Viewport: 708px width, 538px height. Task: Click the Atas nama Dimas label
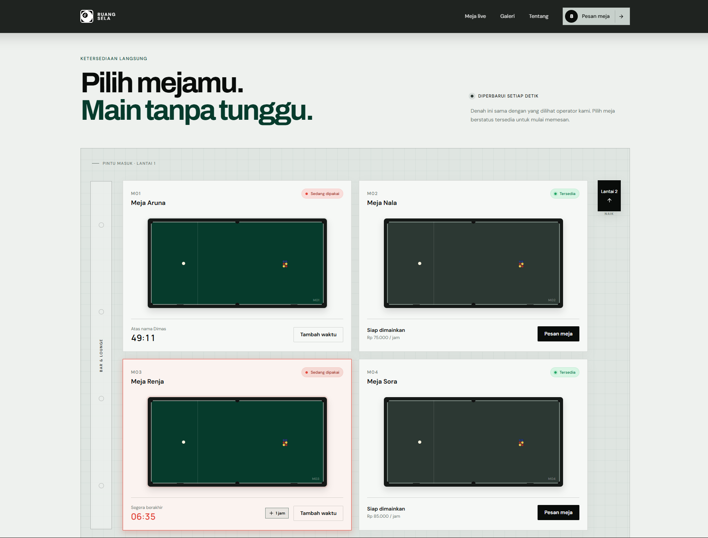149,329
